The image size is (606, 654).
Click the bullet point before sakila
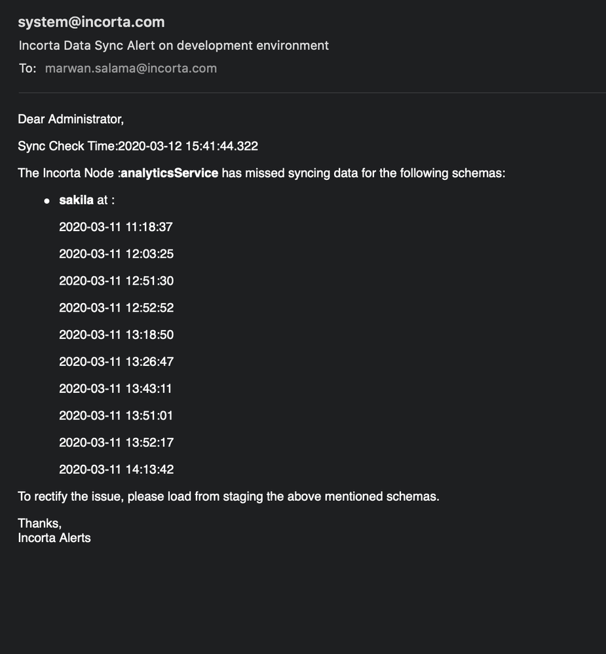pos(47,201)
